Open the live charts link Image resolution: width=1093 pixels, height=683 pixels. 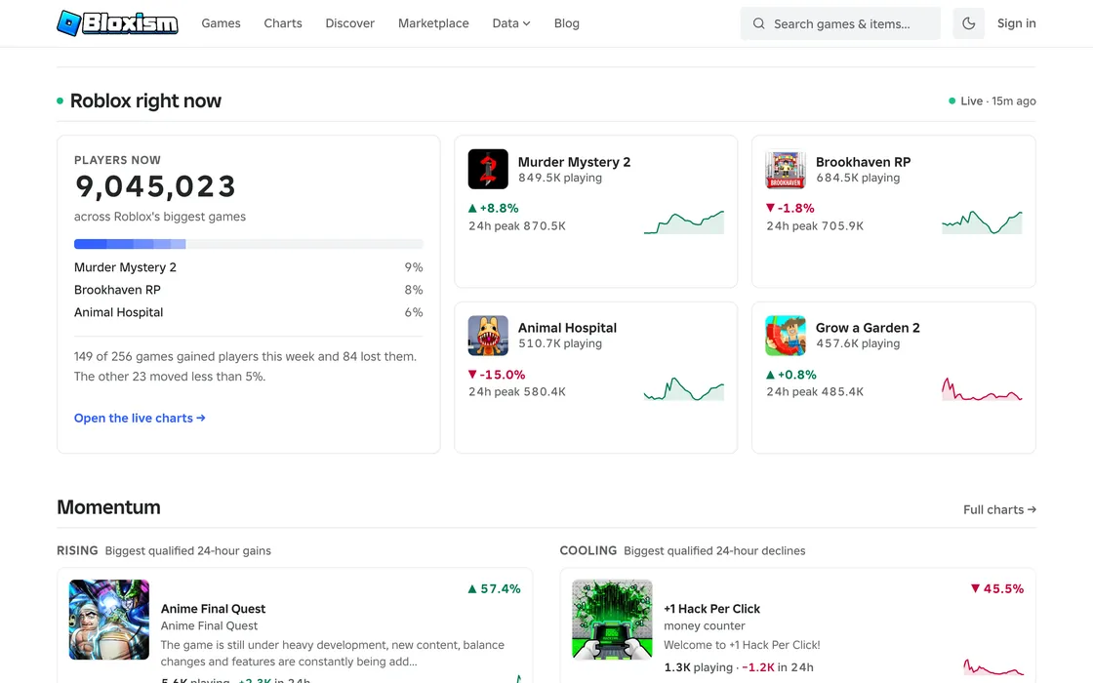pyautogui.click(x=140, y=419)
